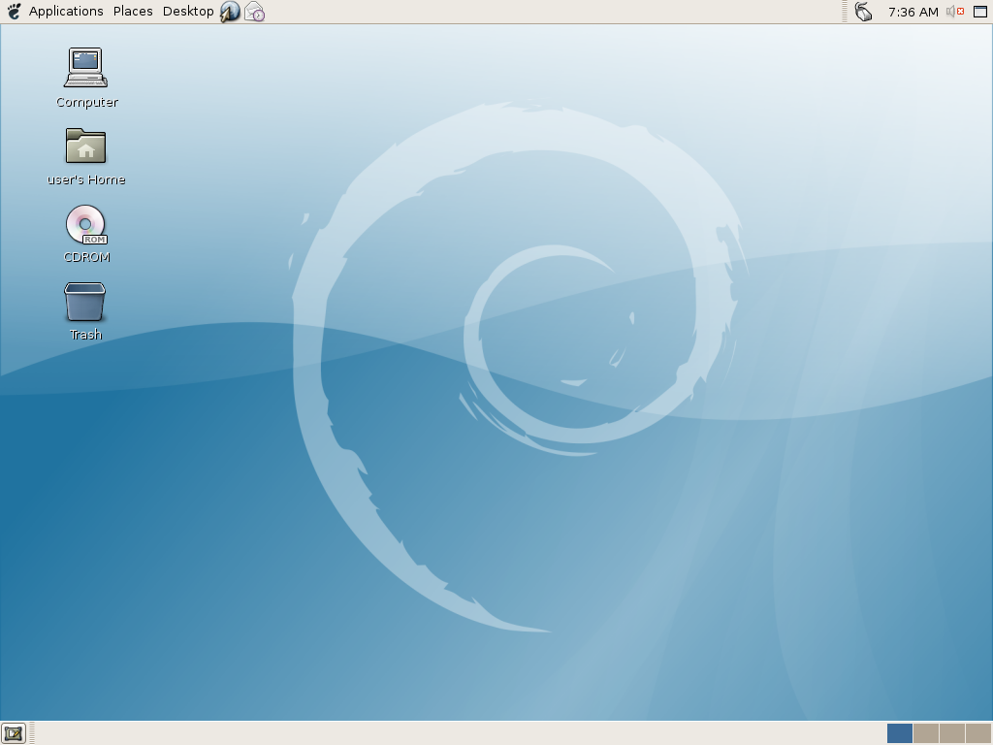Open the muted volume control applet

954,12
